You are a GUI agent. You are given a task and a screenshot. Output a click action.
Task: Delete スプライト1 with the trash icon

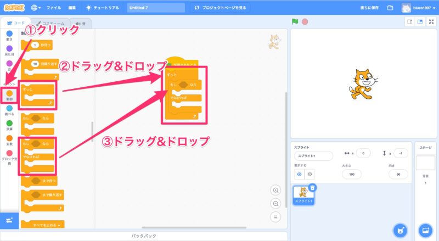point(312,188)
